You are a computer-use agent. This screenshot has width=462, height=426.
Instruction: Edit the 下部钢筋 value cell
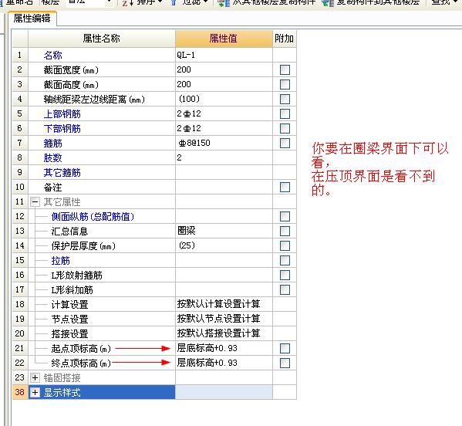click(224, 129)
